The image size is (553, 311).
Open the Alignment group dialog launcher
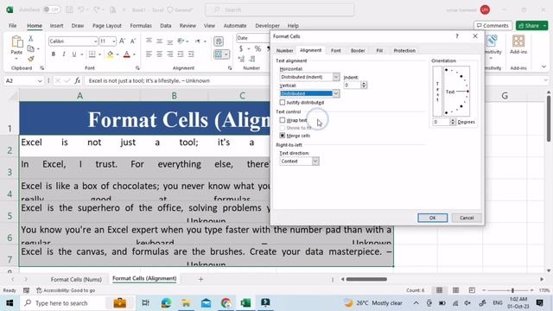230,67
